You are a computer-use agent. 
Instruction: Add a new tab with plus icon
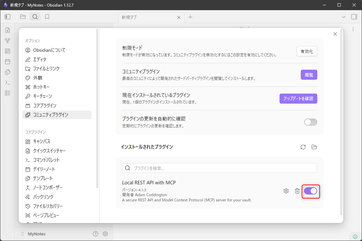190,17
